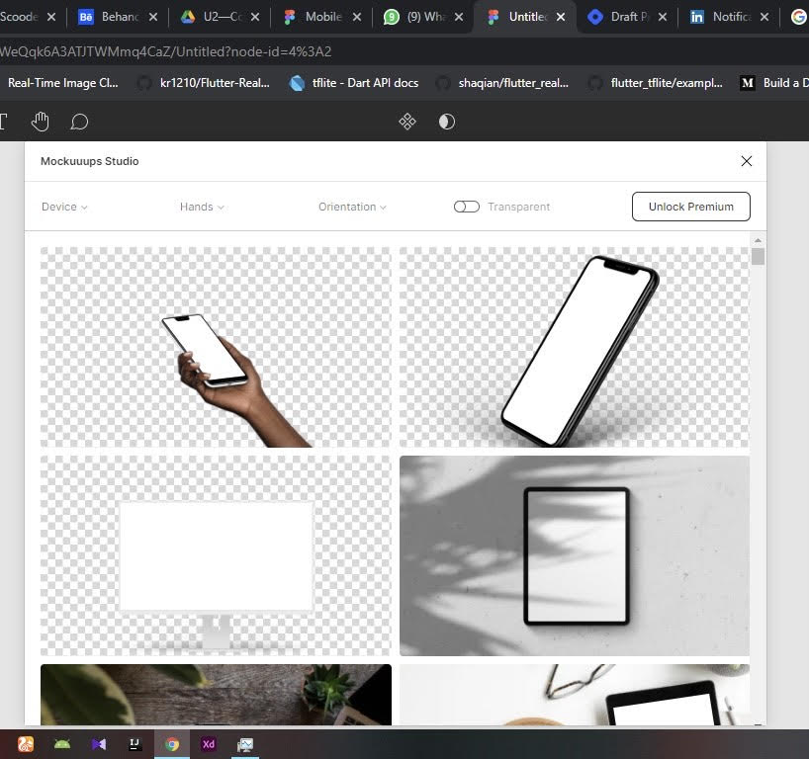Close the WhatsApp tab
Screen dimensions: 809x759
(459, 17)
